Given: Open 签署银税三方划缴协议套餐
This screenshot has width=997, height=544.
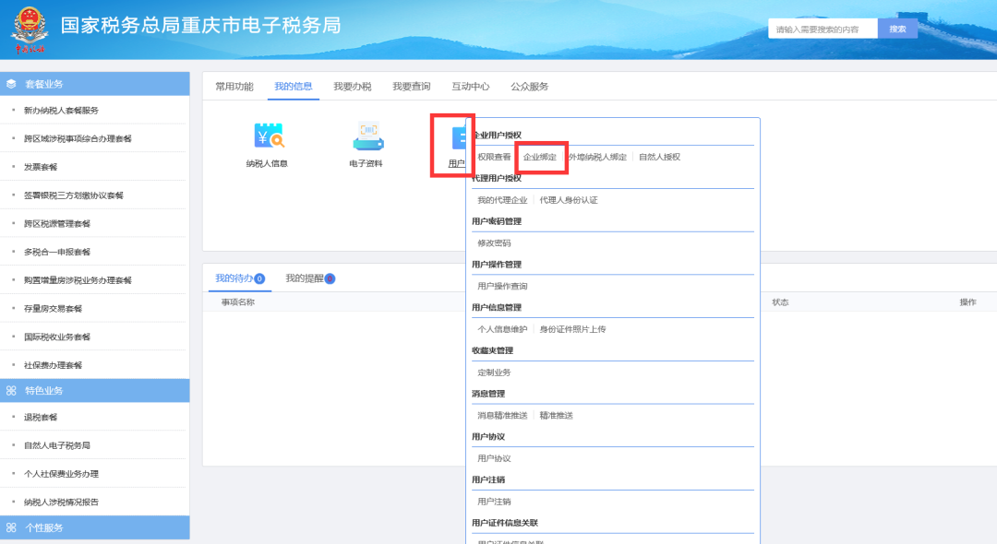Looking at the screenshot, I should pyautogui.click(x=74, y=195).
